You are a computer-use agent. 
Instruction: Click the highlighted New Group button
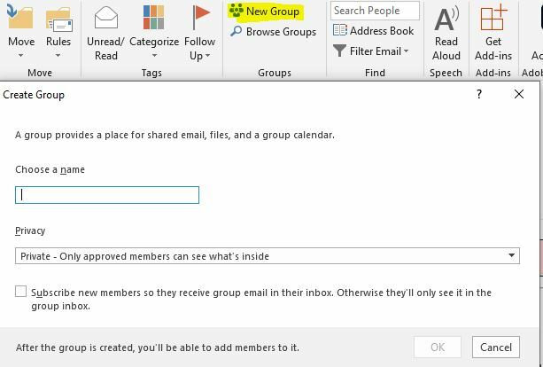(x=265, y=12)
